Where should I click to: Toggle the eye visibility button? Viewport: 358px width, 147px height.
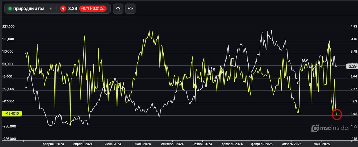(130, 9)
